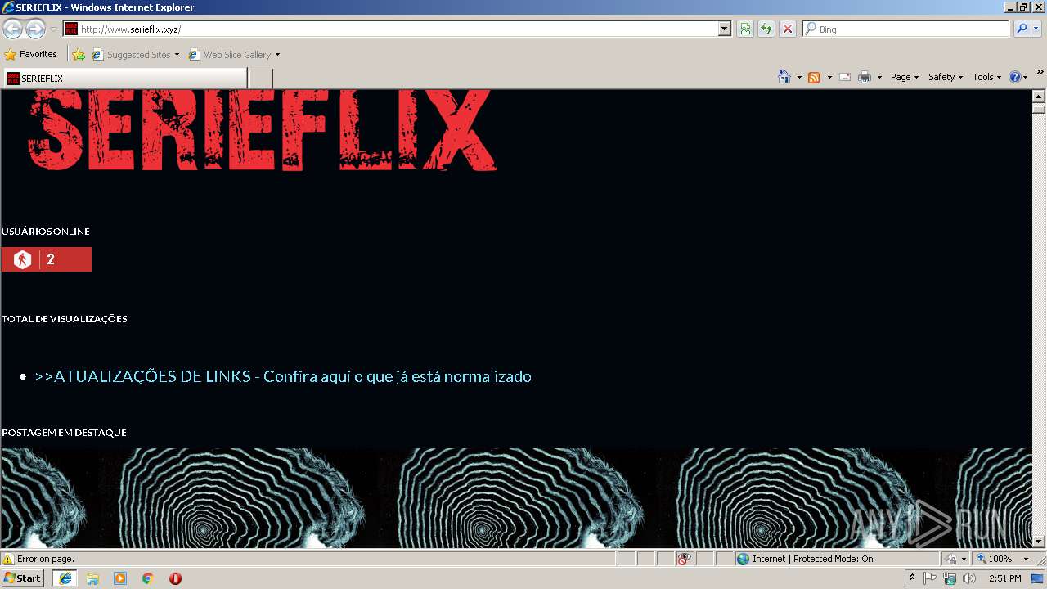Viewport: 1047px width, 589px height.
Task: Click the SERIEFLIX favicon in address bar
Action: point(71,29)
